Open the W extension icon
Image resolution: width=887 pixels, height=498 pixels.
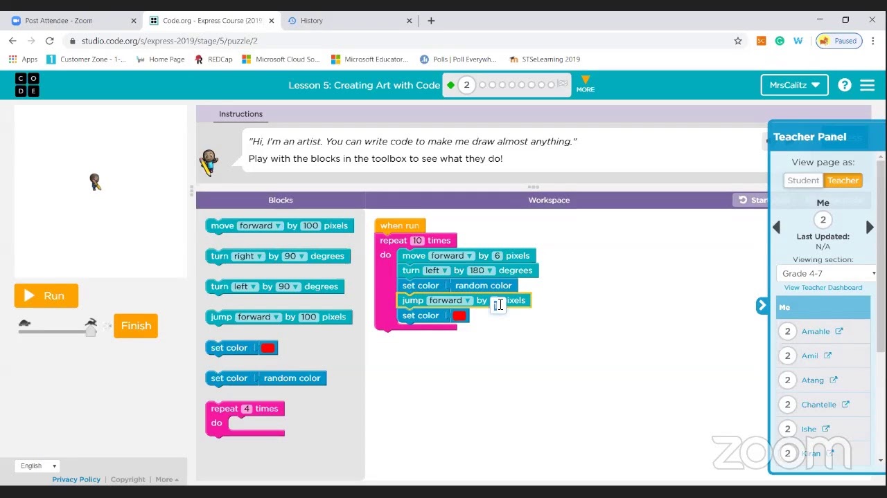(798, 41)
